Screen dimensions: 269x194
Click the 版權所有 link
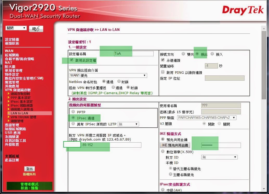coord(29,174)
